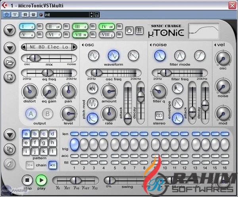Open the drum patch menu arrow

coord(10,48)
